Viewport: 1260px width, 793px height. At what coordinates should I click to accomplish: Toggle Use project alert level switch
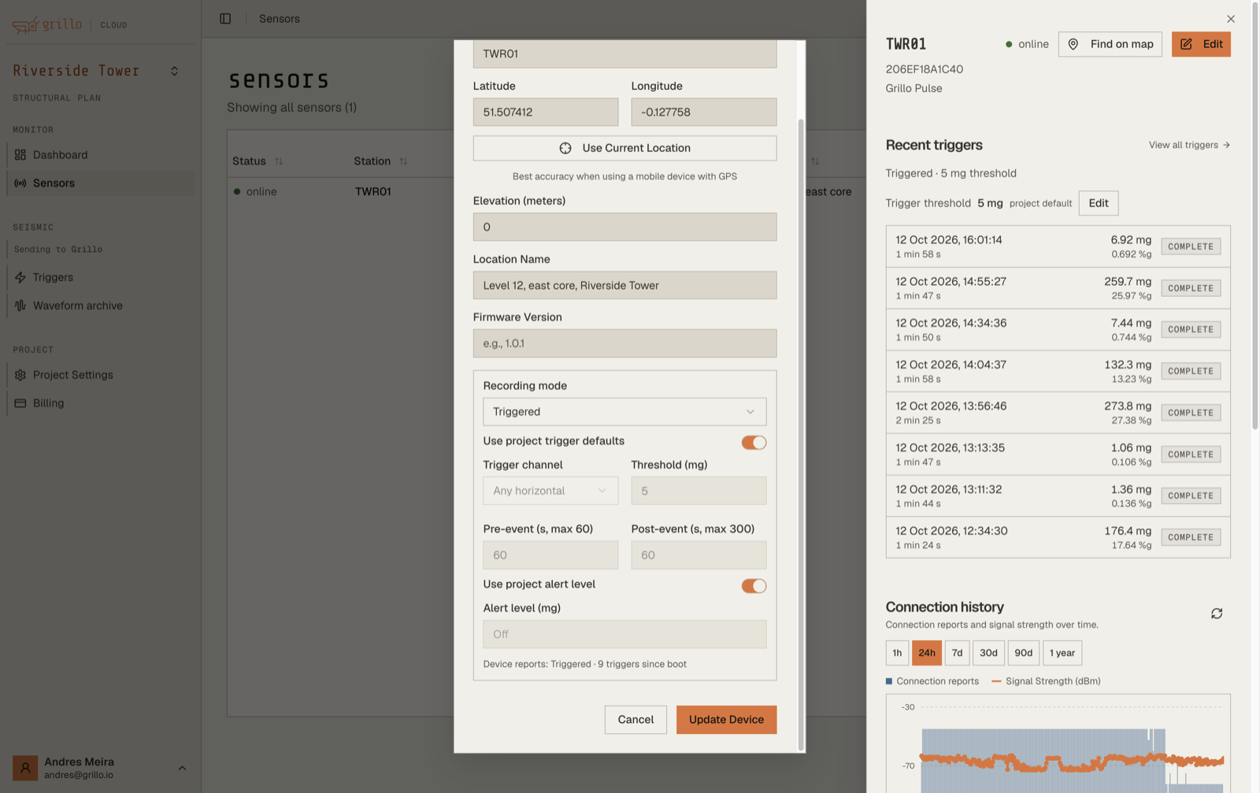click(754, 586)
